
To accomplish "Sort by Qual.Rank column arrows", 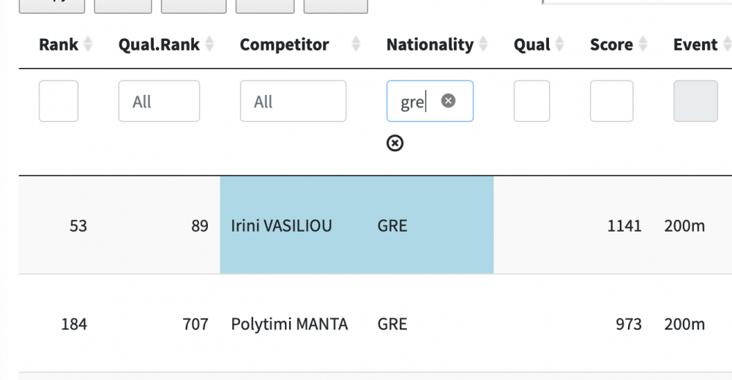I will (x=209, y=45).
